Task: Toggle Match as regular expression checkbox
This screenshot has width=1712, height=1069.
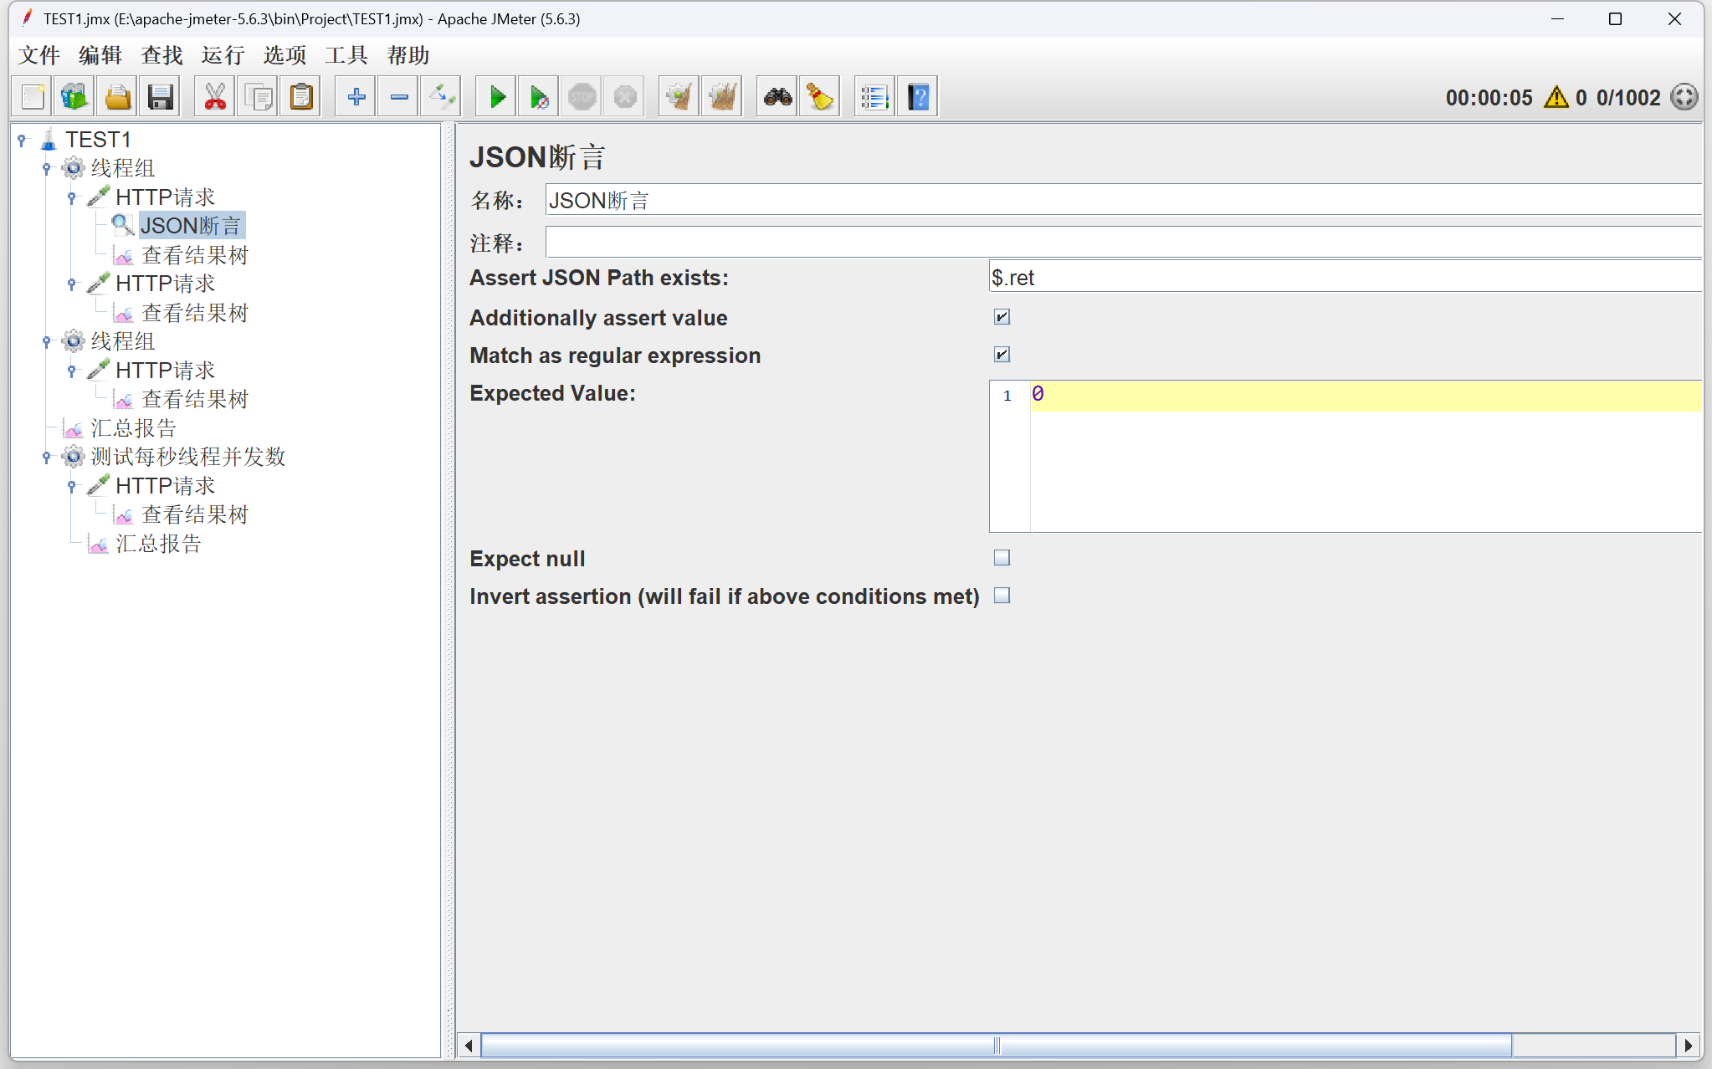Action: pos(1002,355)
